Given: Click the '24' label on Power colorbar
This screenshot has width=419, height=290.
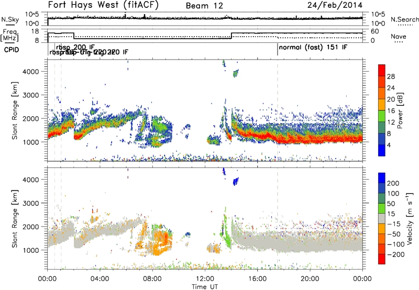Looking at the screenshot, I should pyautogui.click(x=391, y=88).
